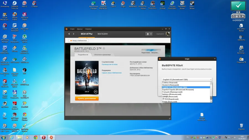Screen dimensions: 249x140
Task: Open the CPU-Control desktop shortcut
Action: coord(15,60)
